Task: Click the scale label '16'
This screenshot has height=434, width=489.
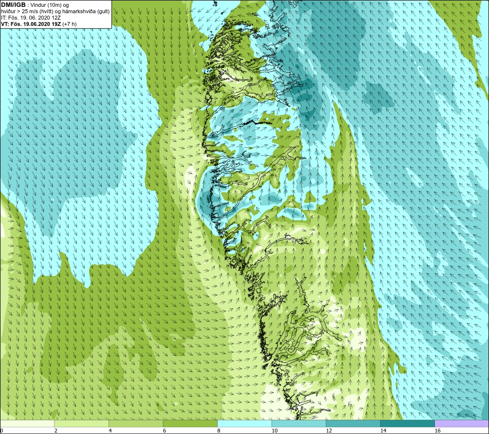Action: 438,431
